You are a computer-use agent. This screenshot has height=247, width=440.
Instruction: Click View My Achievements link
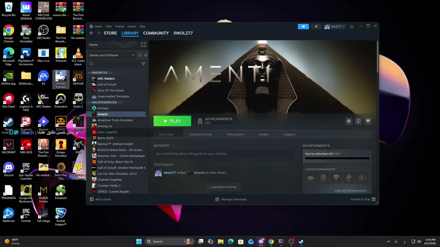(350, 191)
